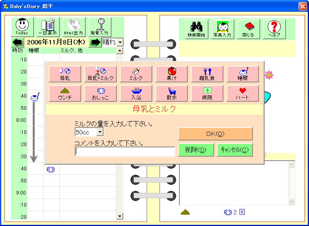Go to next day with right arrow
This screenshot has height=226, width=309.
[x=95, y=42]
